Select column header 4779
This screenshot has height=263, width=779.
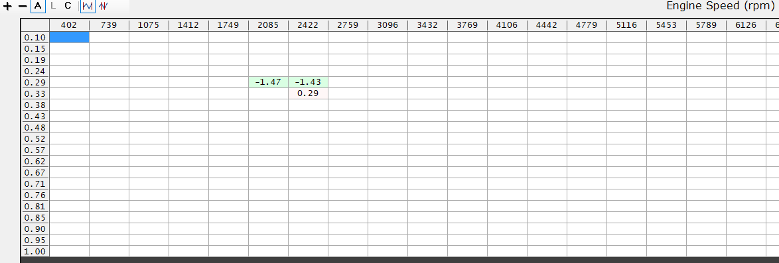(586, 25)
